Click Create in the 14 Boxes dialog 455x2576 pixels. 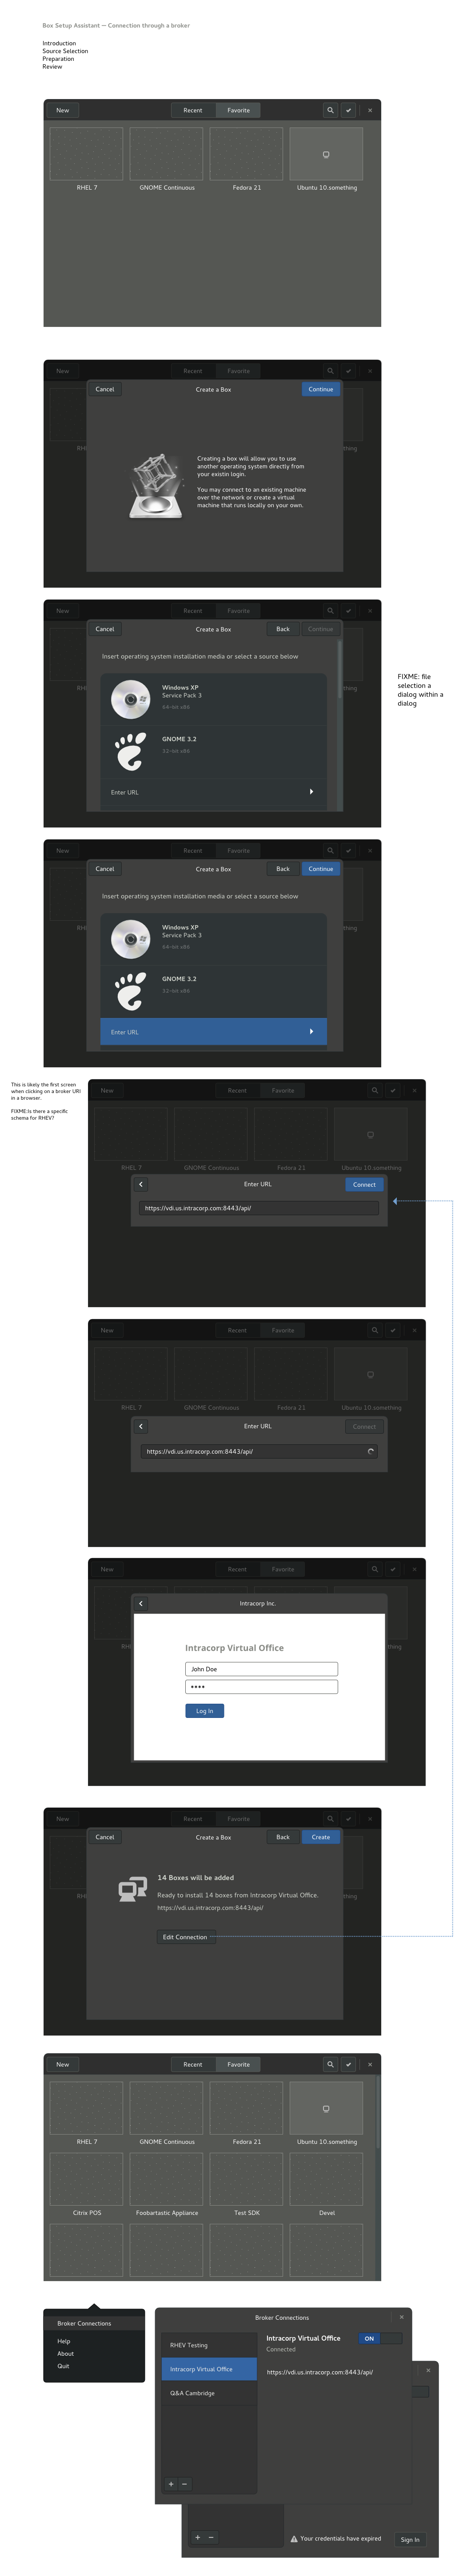(321, 1837)
